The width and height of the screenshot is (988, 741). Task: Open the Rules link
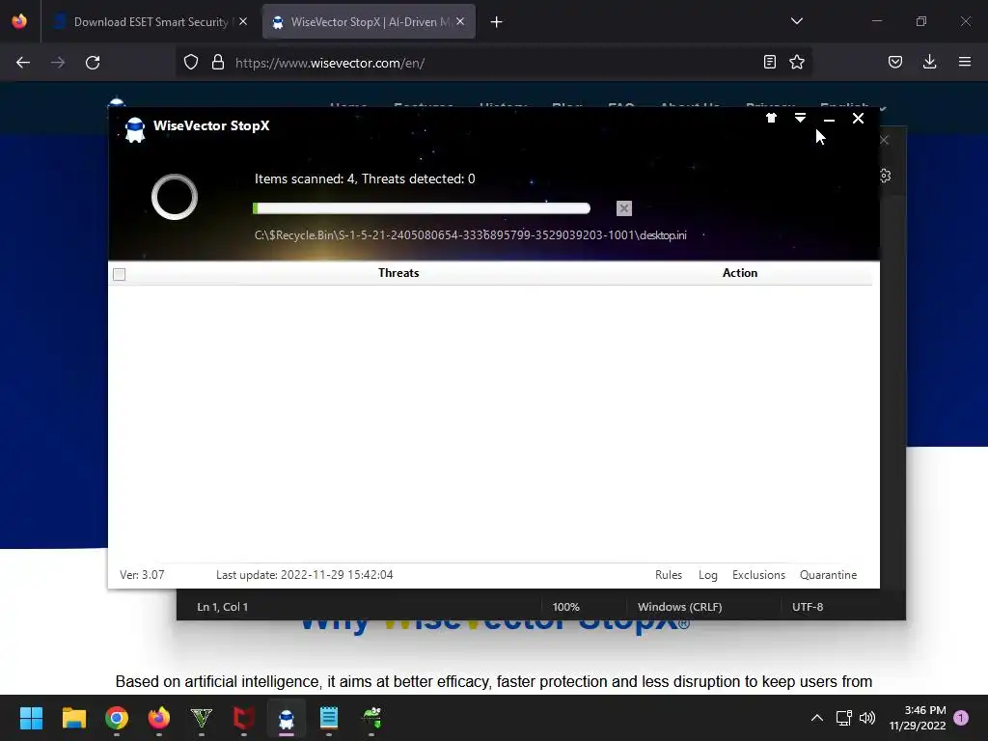[x=668, y=575]
